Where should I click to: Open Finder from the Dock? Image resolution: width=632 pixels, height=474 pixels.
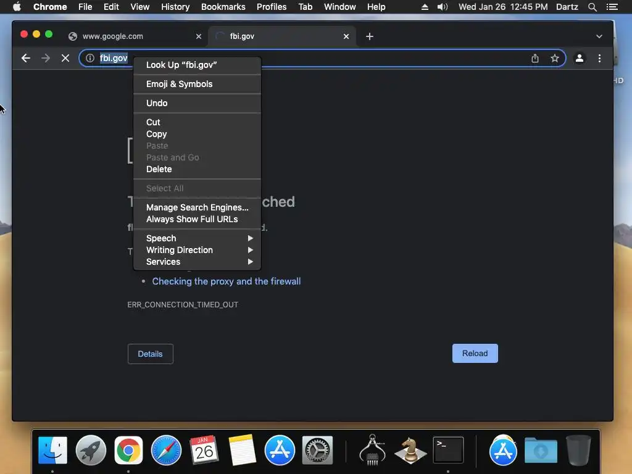[53, 450]
